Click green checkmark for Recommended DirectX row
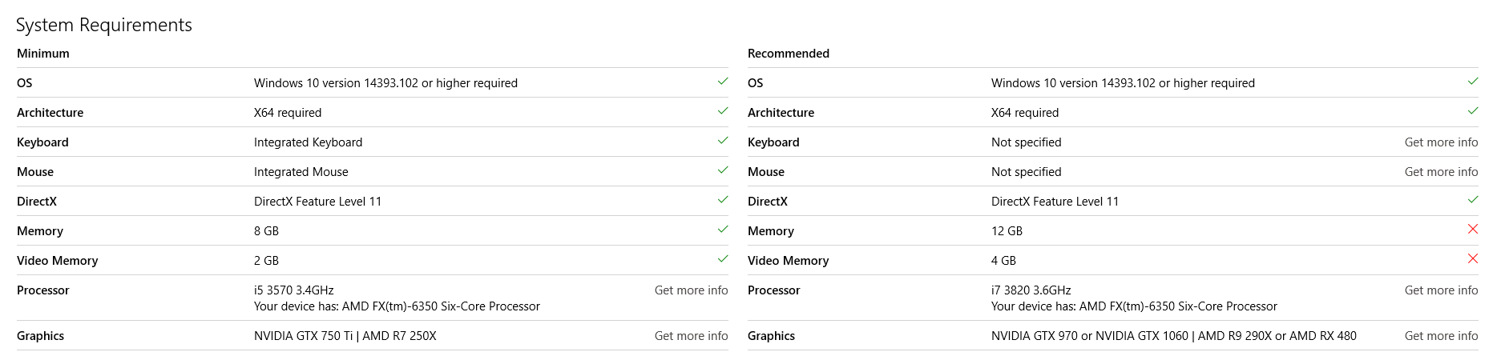Screen dimensions: 1493x360 tap(1473, 200)
